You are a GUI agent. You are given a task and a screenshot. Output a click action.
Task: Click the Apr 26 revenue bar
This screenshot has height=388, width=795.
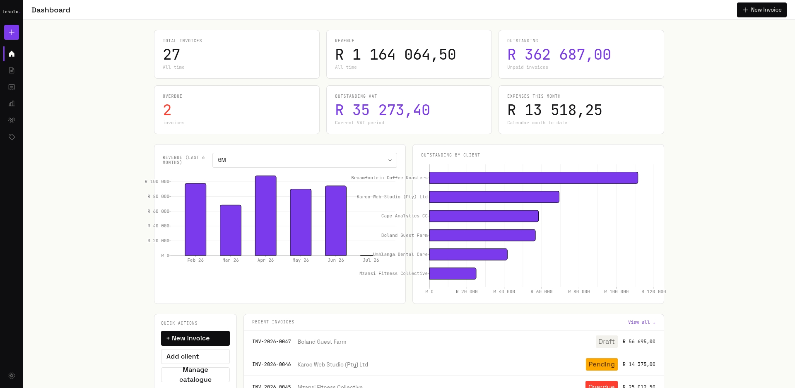pos(266,216)
